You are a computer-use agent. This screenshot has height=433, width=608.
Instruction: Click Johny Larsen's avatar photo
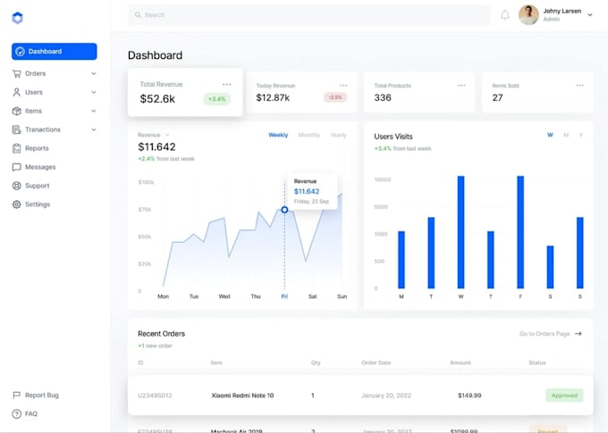click(x=528, y=14)
